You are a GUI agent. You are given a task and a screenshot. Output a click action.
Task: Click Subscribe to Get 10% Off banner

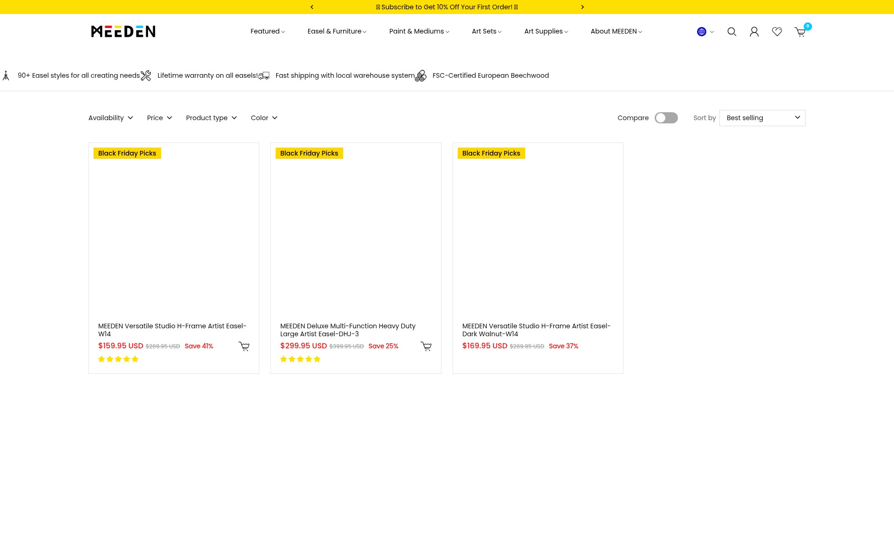447,7
